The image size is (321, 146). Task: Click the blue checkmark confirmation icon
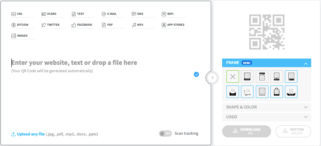196,74
